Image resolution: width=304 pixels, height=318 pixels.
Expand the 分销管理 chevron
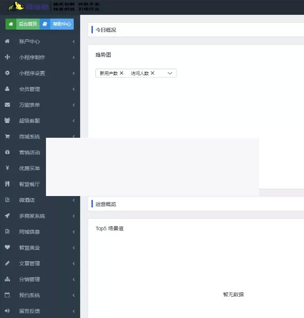74,279
